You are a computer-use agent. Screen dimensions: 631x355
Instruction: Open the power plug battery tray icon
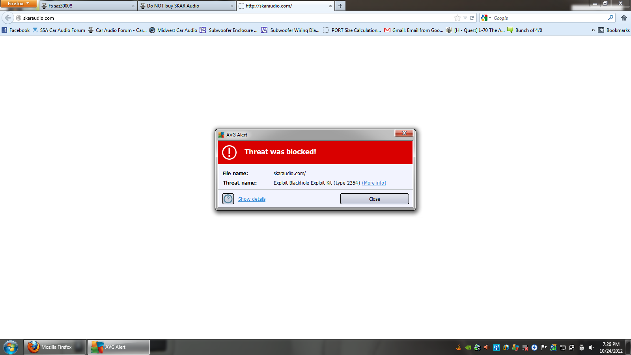click(x=572, y=348)
